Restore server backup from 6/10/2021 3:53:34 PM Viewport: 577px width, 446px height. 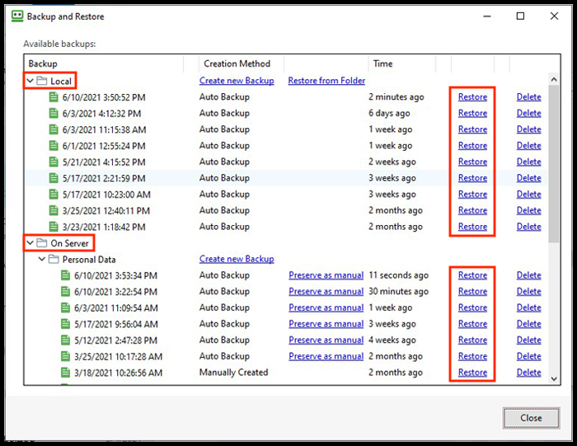pyautogui.click(x=472, y=275)
